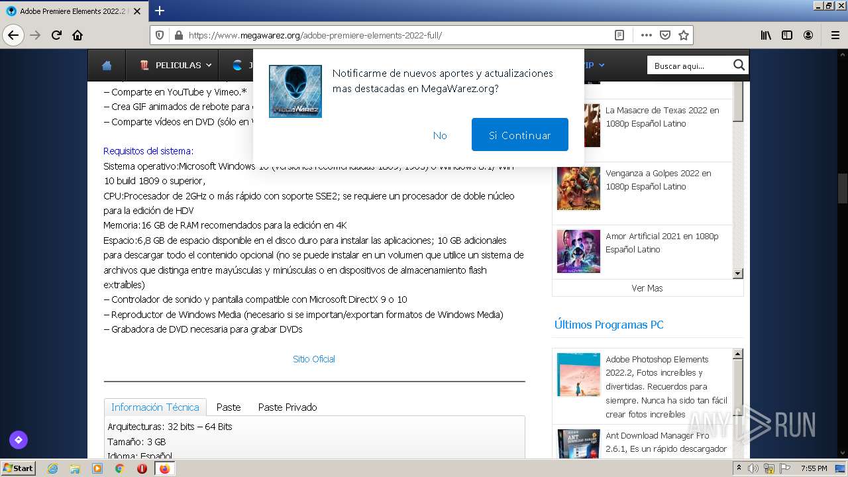Launch Chrome from the taskbar
Image resolution: width=848 pixels, height=477 pixels.
pyautogui.click(x=119, y=468)
